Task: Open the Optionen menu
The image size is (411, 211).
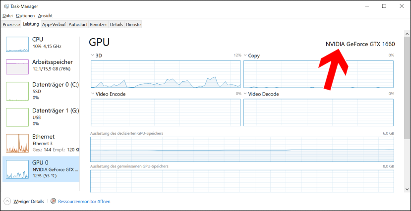Action: pos(25,16)
